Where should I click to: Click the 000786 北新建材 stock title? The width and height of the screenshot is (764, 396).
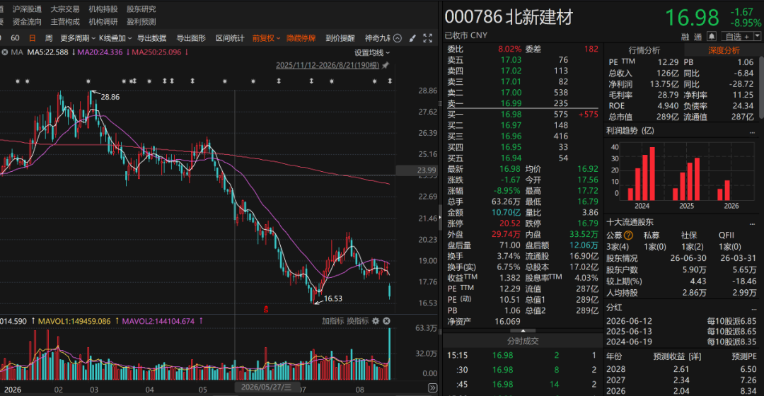pos(508,17)
